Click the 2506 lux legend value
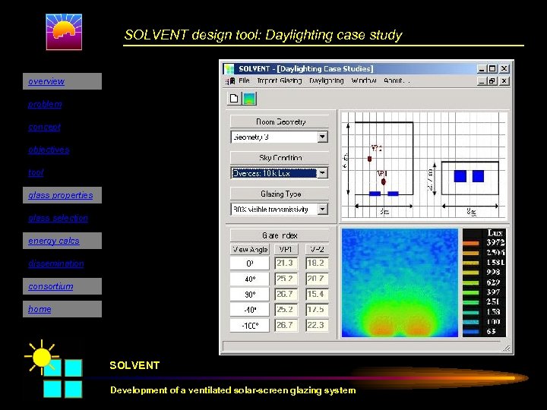 pos(495,252)
